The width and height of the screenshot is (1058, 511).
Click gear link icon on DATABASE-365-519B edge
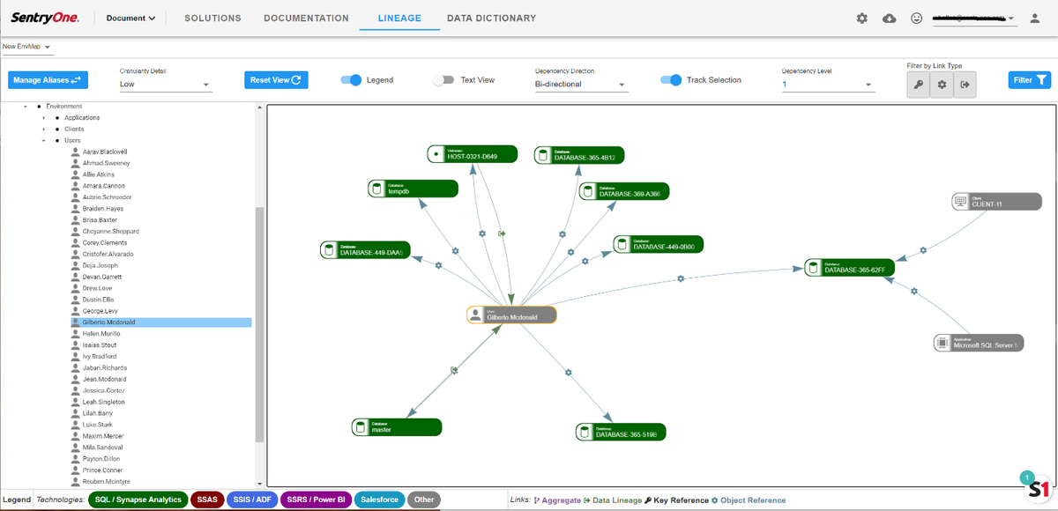tap(570, 372)
